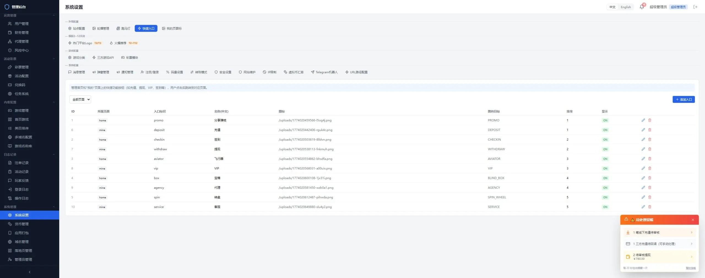Edit the spin (SPIN_WHEEL) entry
705x278 pixels.
[643, 197]
